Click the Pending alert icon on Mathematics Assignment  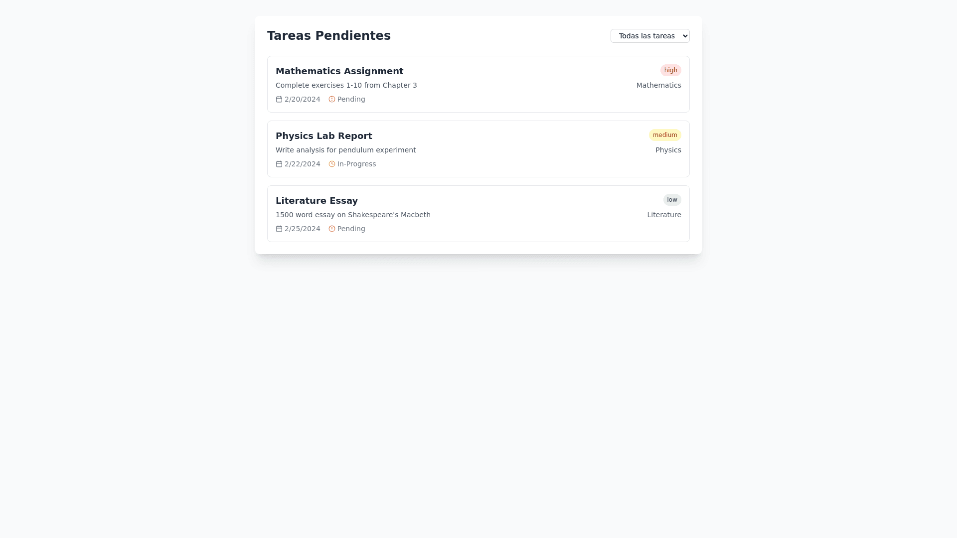[x=332, y=99]
